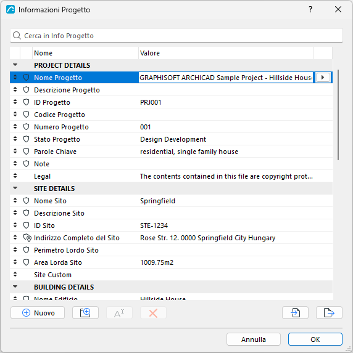Open the help question mark button
Viewport: 353px width, 353px height.
(x=310, y=9)
